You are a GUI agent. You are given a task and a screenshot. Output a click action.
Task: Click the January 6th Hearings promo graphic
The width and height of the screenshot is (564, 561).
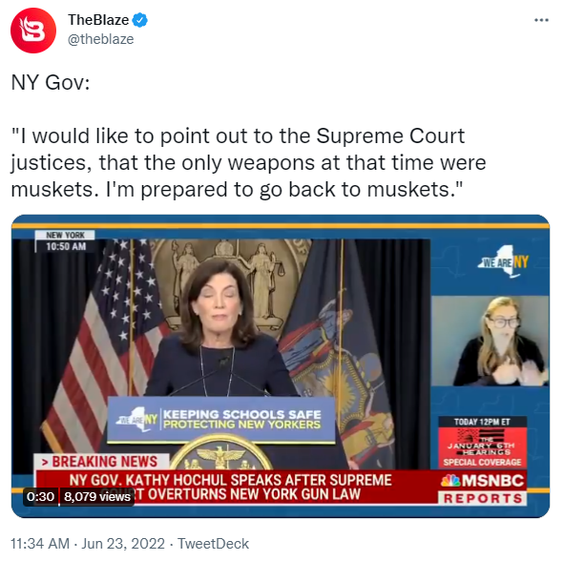pyautogui.click(x=482, y=443)
